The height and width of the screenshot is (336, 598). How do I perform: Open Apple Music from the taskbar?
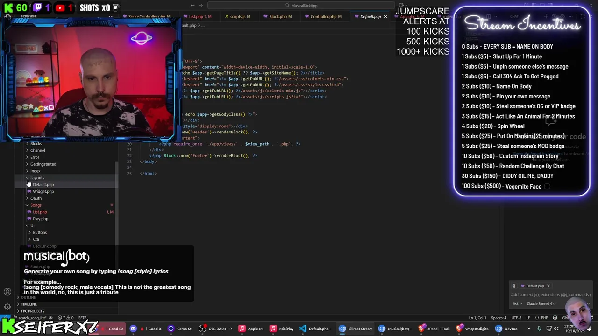coord(251,329)
